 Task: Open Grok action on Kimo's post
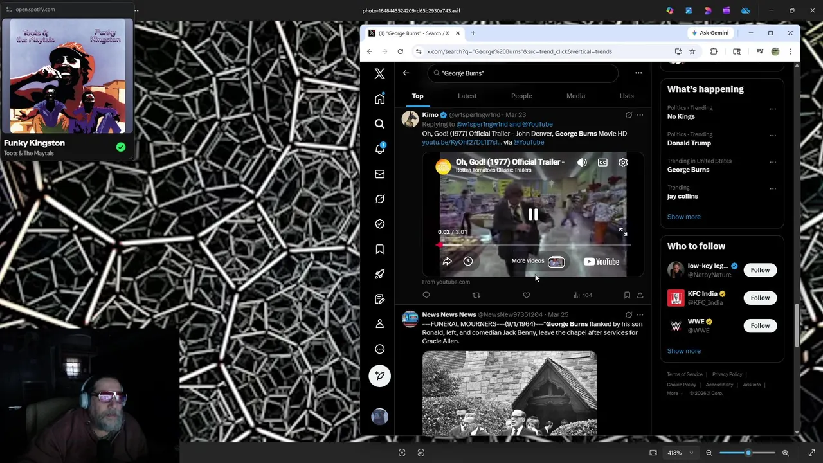pyautogui.click(x=628, y=115)
